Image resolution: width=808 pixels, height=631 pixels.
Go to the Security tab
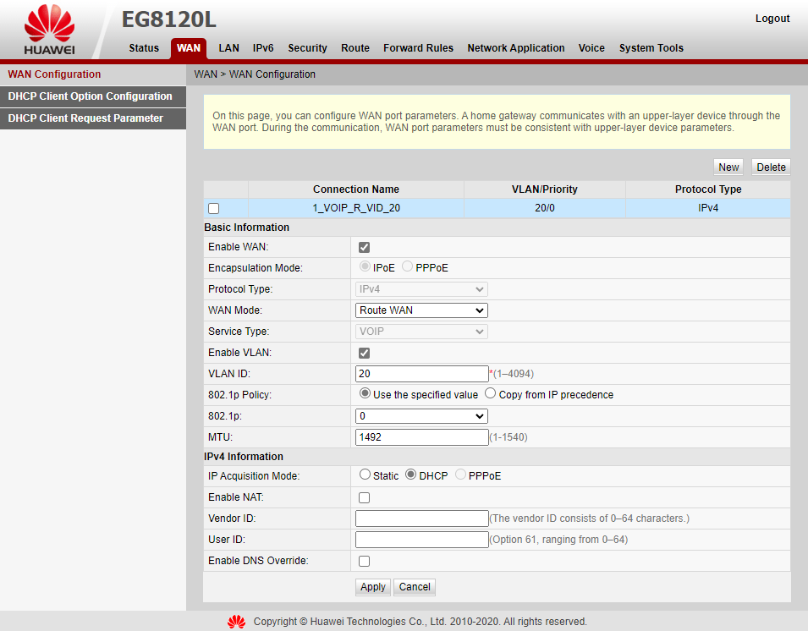tap(307, 48)
